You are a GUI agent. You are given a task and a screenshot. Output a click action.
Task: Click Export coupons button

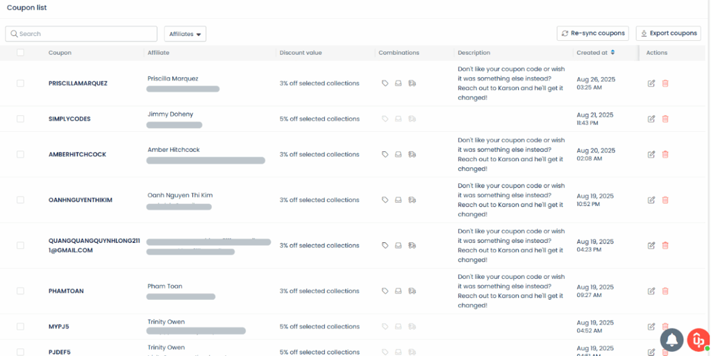coord(669,33)
